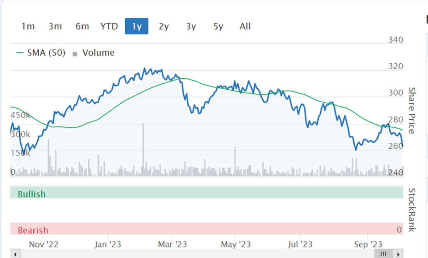The width and height of the screenshot is (428, 258).
Task: Click the Nov '22 axis label
Action: pyautogui.click(x=44, y=244)
